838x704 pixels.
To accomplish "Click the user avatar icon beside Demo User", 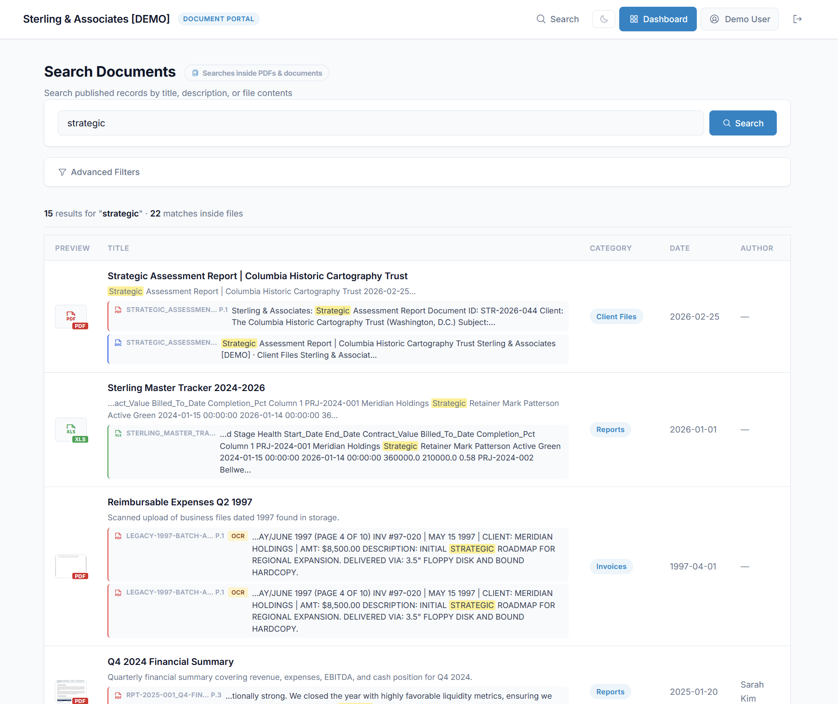I will pos(714,19).
